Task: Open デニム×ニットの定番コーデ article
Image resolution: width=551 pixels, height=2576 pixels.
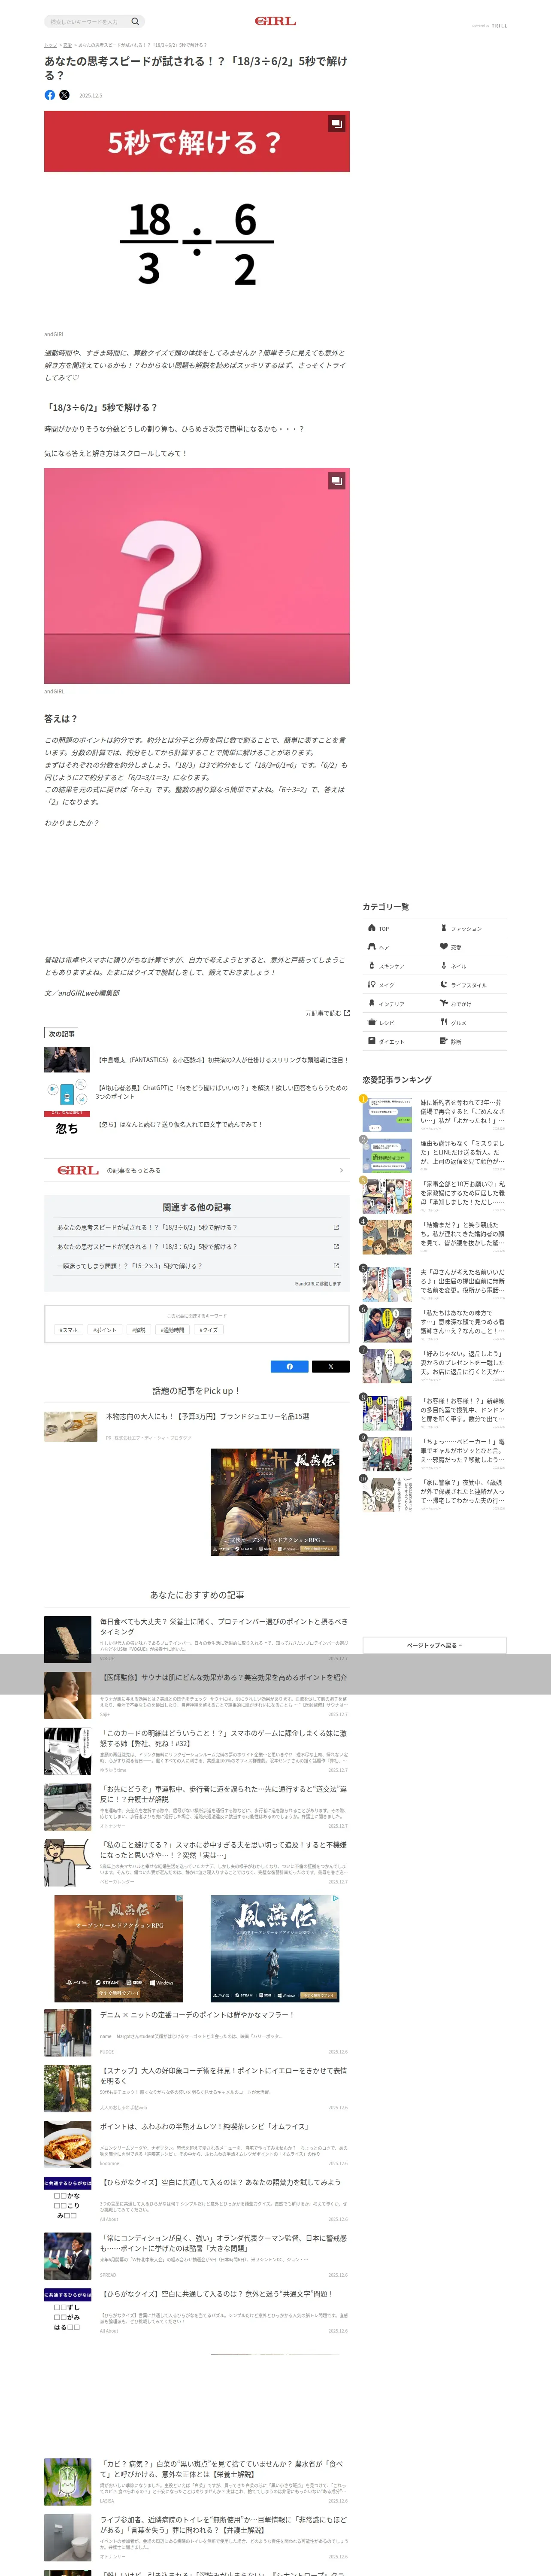Action: click(x=197, y=2033)
